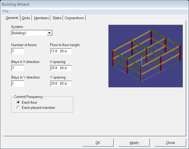This screenshot has height=149, width=189.
Task: Click the Bays in X direction: label
Action: point(26,62)
